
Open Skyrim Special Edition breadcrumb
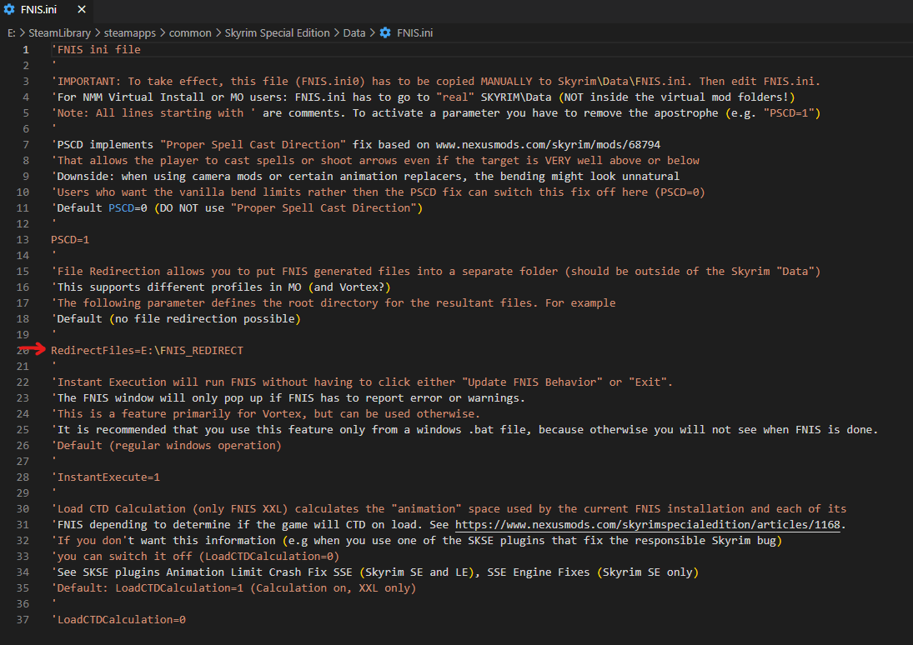277,33
